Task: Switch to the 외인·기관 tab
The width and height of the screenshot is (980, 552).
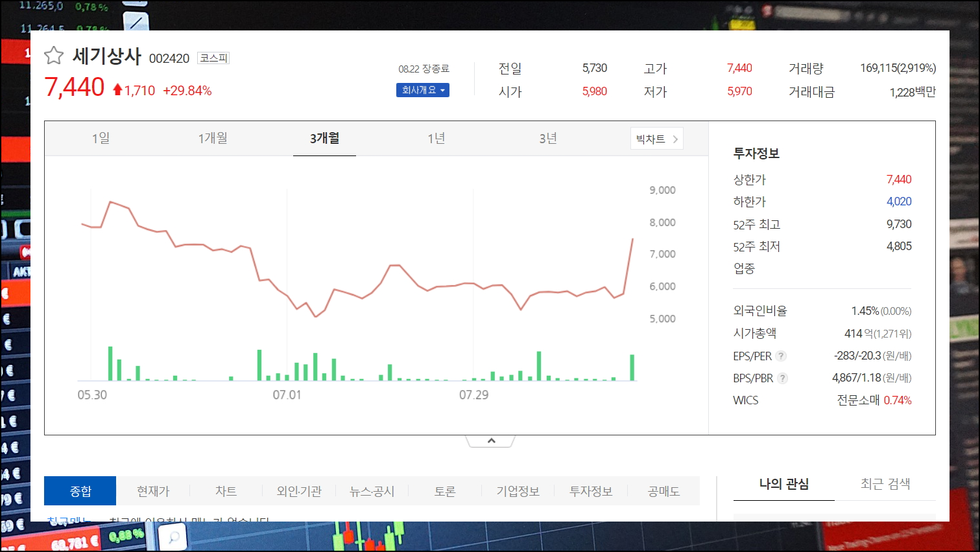Action: click(x=299, y=491)
